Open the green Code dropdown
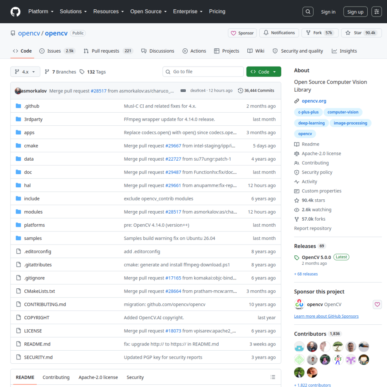 point(264,72)
